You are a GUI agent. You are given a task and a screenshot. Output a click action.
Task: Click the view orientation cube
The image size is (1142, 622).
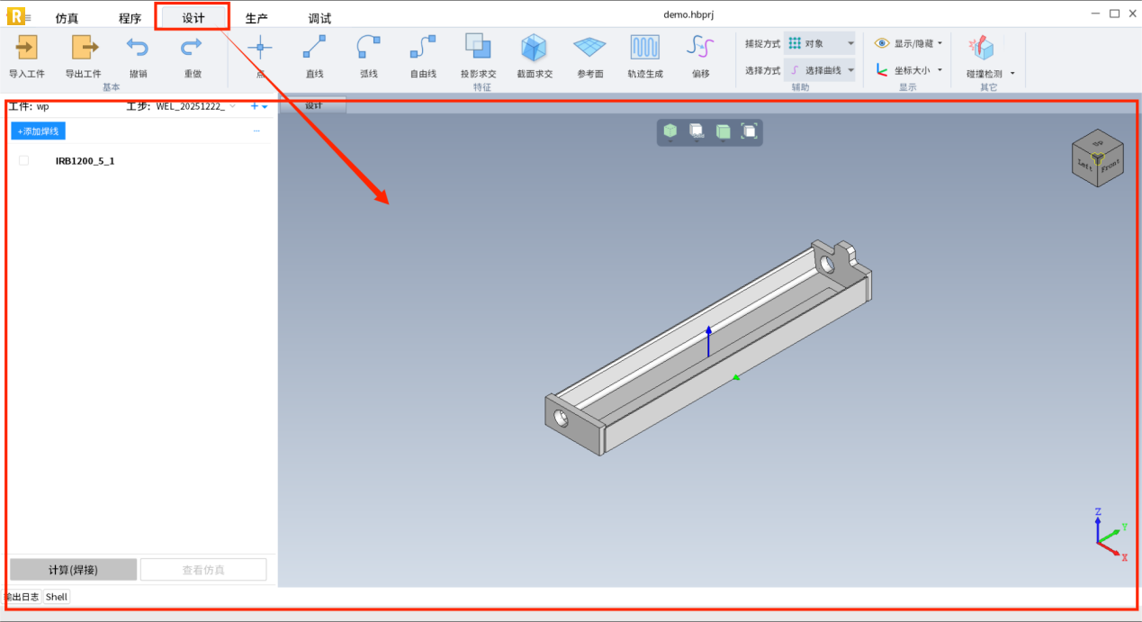coord(1096,159)
